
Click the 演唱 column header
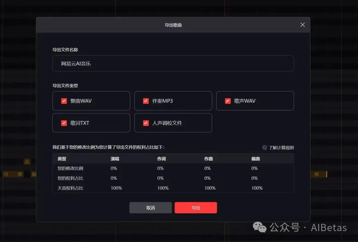[115, 159]
